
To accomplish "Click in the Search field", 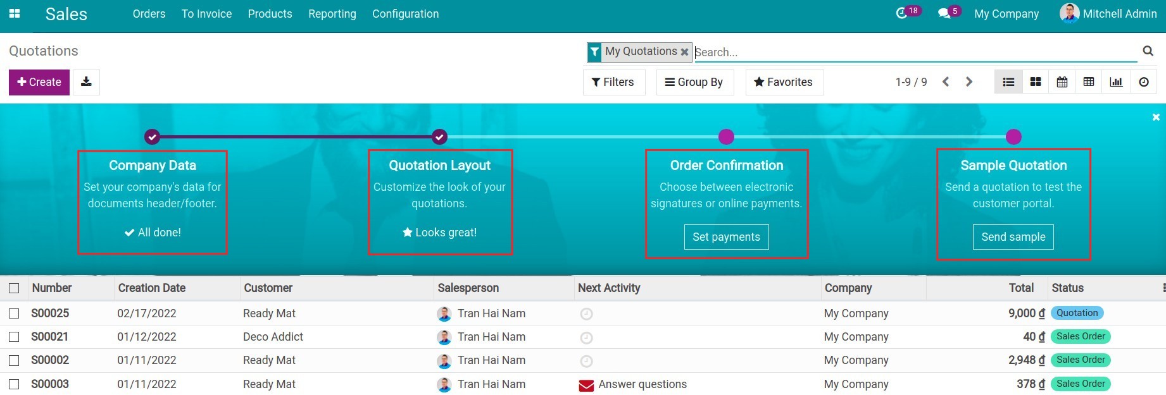I will tap(915, 52).
